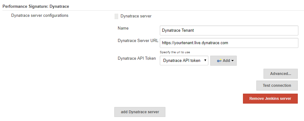Click the 'Specify the url to use' hint

tap(175, 52)
